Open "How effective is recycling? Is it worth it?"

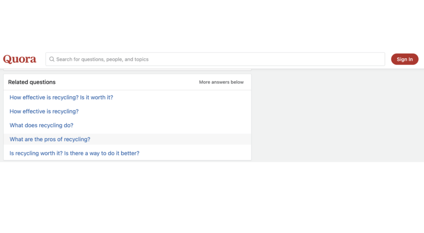tap(61, 97)
